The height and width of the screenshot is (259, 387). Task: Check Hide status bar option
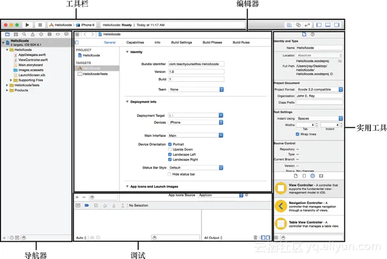point(169,174)
